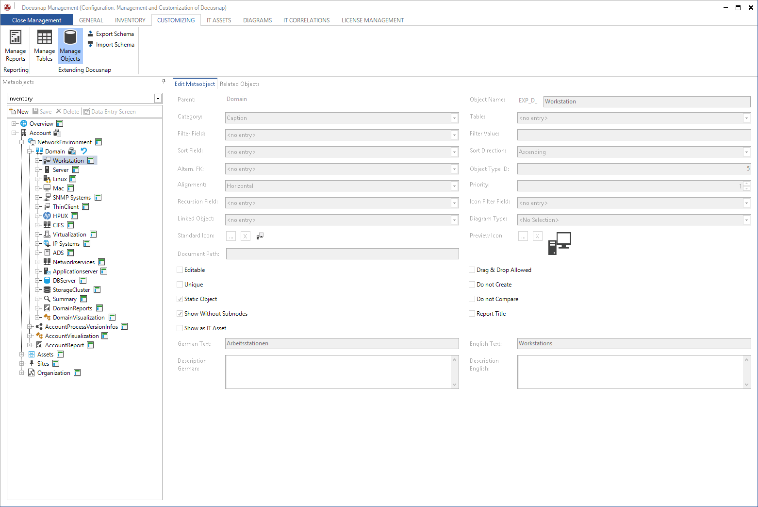
Task: Click the Organization icon
Action: (x=32, y=372)
